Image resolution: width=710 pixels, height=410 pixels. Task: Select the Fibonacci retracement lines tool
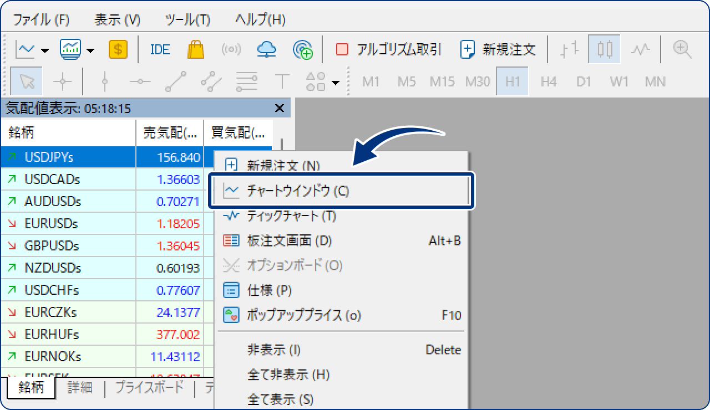pyautogui.click(x=246, y=82)
